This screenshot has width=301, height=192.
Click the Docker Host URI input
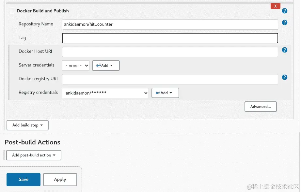[x=170, y=52]
